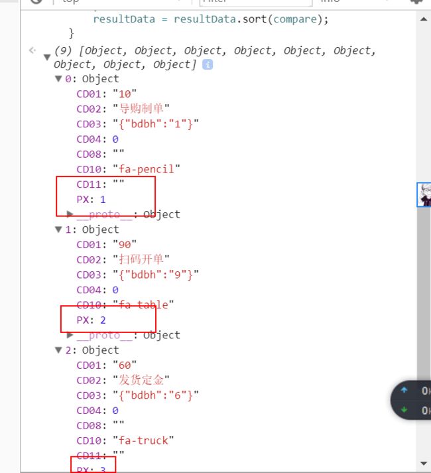Collapse the (9) Object array root

point(47,57)
